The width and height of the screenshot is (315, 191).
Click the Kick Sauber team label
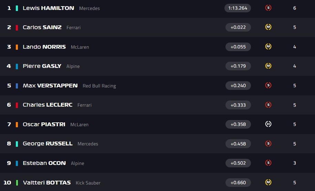pos(88,183)
